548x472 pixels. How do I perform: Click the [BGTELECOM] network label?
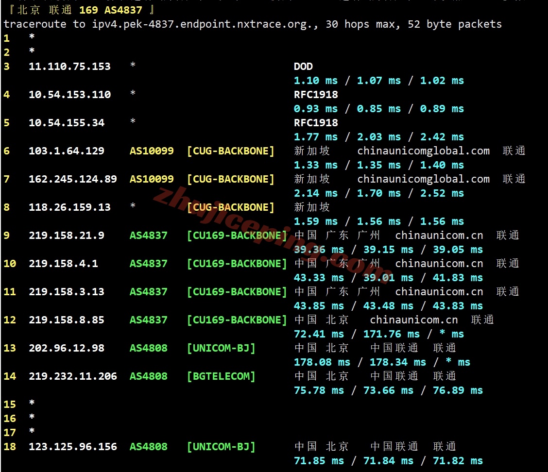[221, 376]
